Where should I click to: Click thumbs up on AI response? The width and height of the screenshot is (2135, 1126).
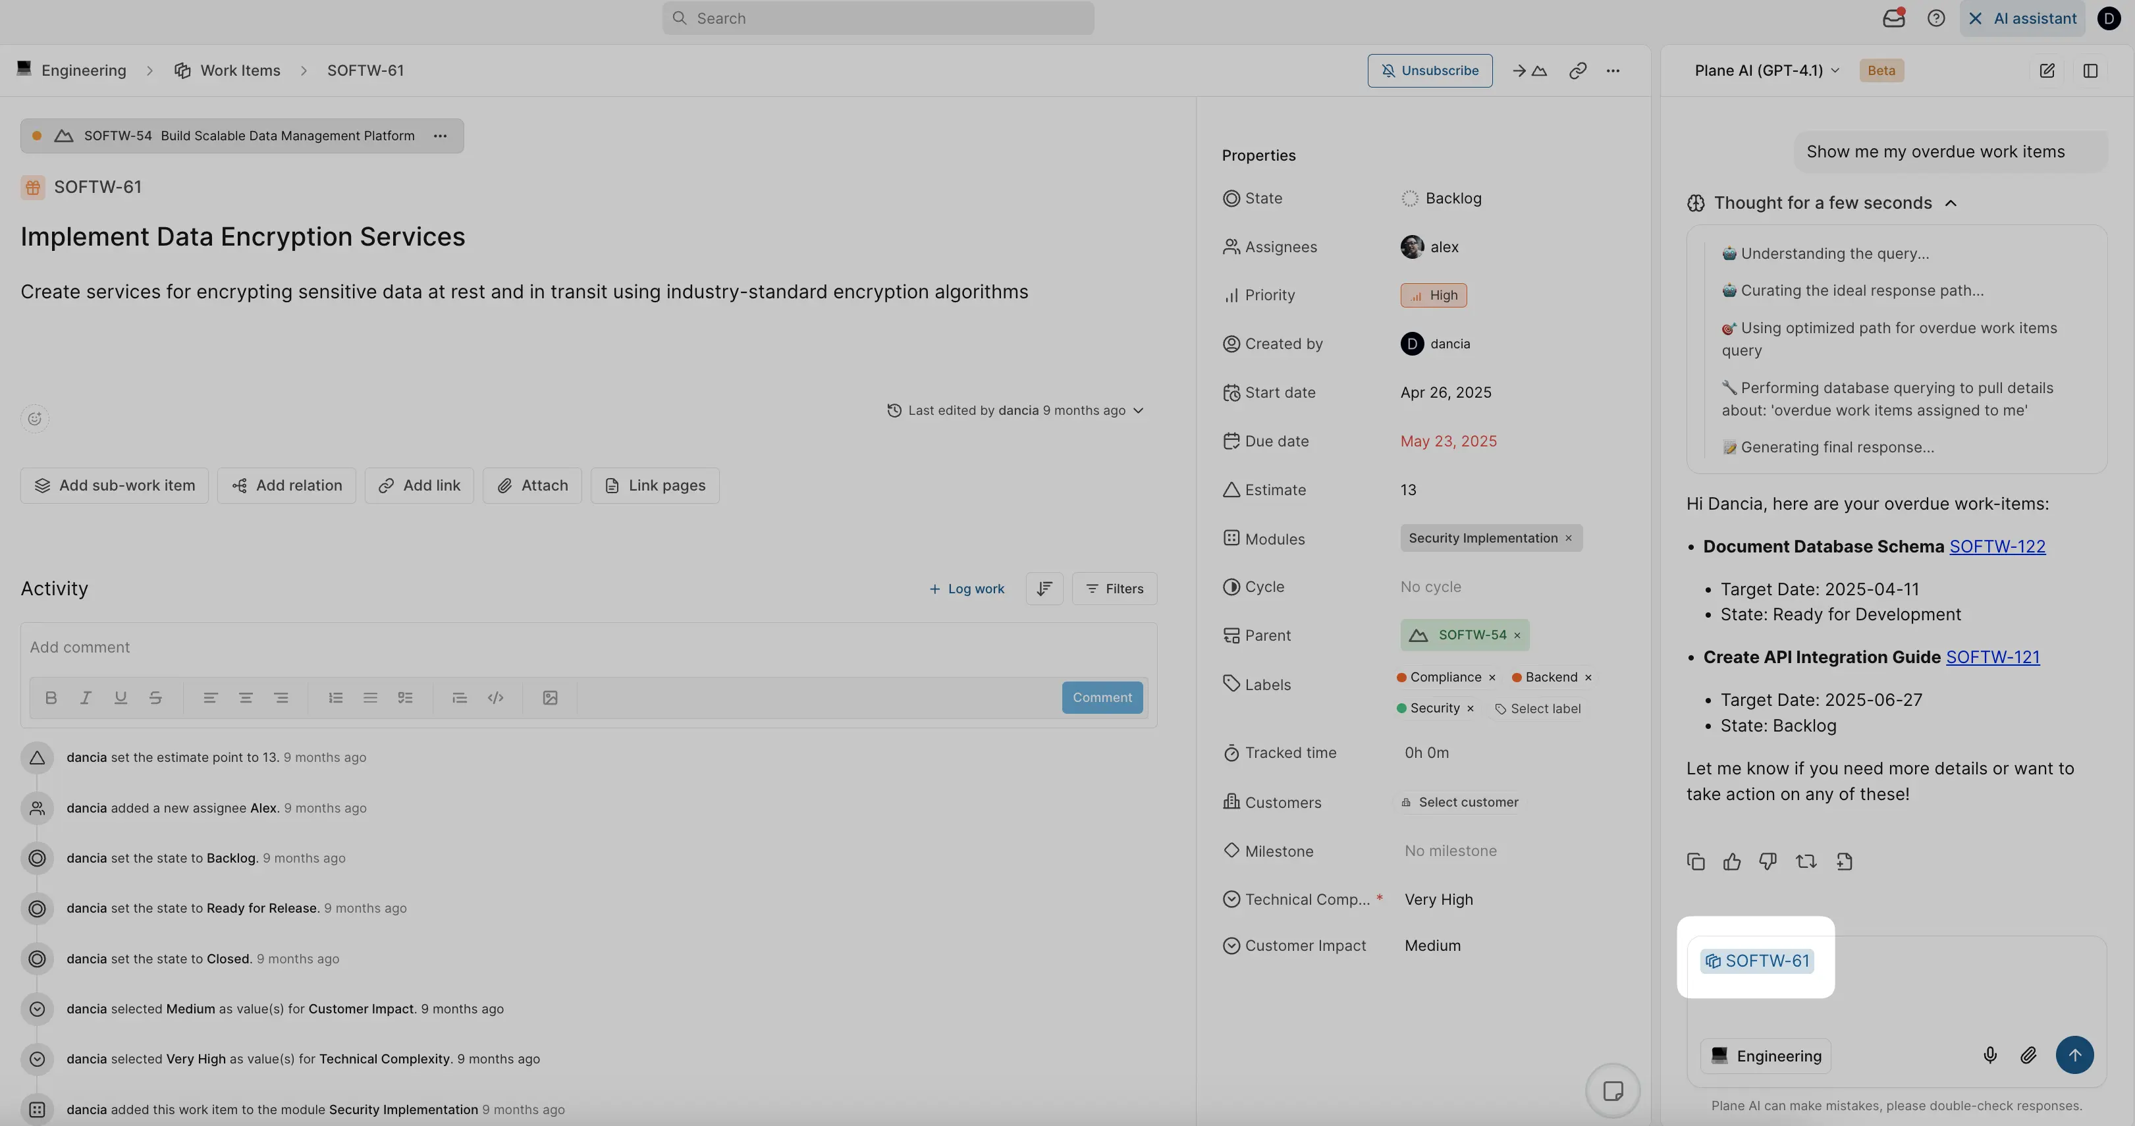(x=1731, y=862)
